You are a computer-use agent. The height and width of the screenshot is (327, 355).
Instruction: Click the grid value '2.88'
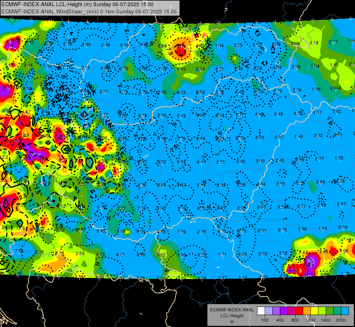(322, 205)
